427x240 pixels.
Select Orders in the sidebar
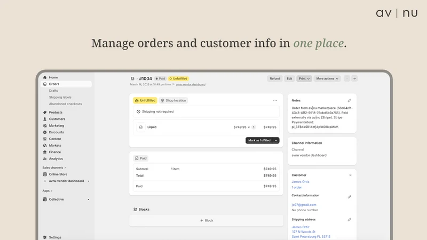tap(66, 84)
